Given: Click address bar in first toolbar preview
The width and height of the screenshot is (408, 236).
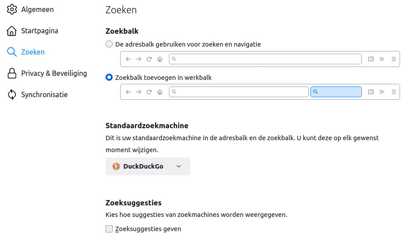Looking at the screenshot, I should click(x=265, y=59).
